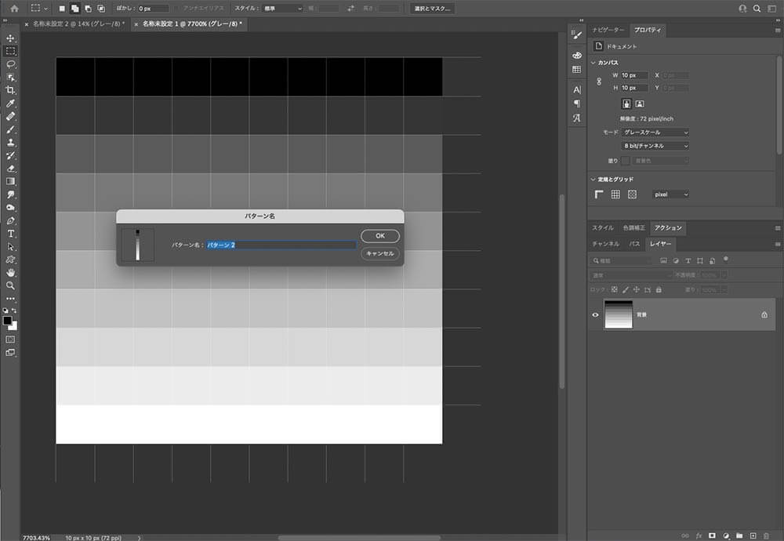Toggle the rulers icon in 定規とグリッド

[599, 194]
